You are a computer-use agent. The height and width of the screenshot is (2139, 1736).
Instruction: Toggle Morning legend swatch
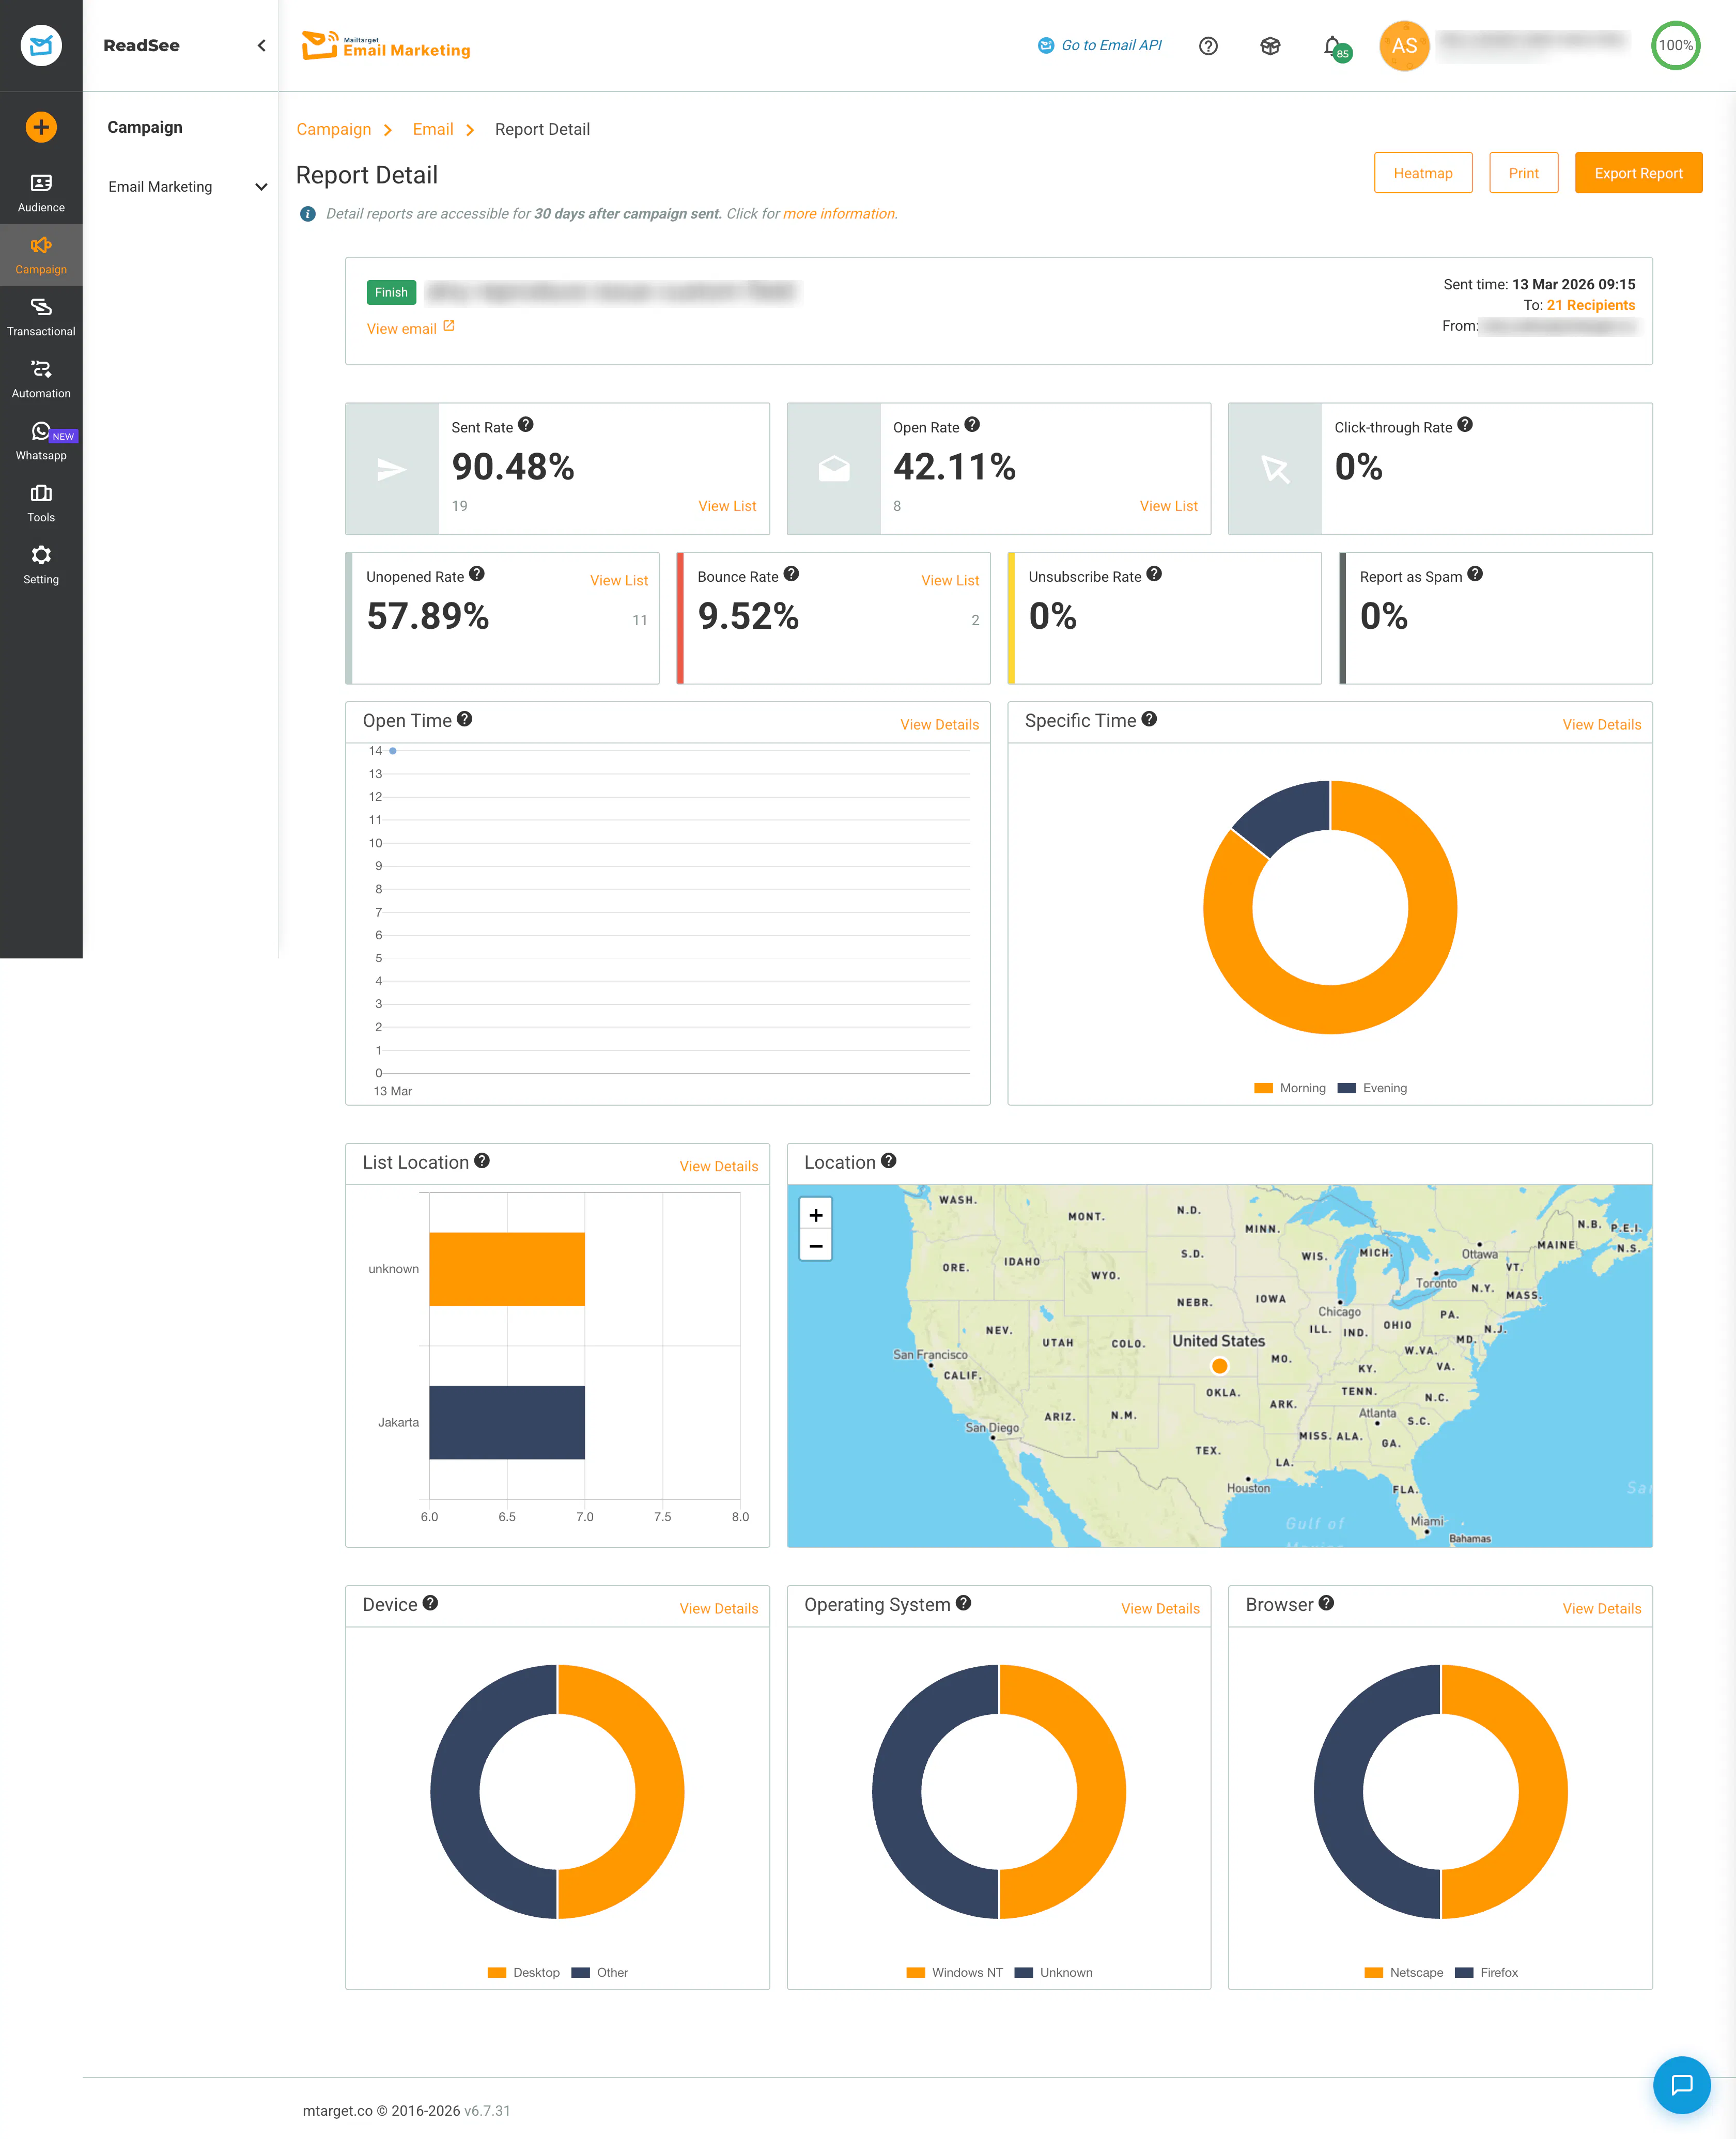point(1264,1088)
